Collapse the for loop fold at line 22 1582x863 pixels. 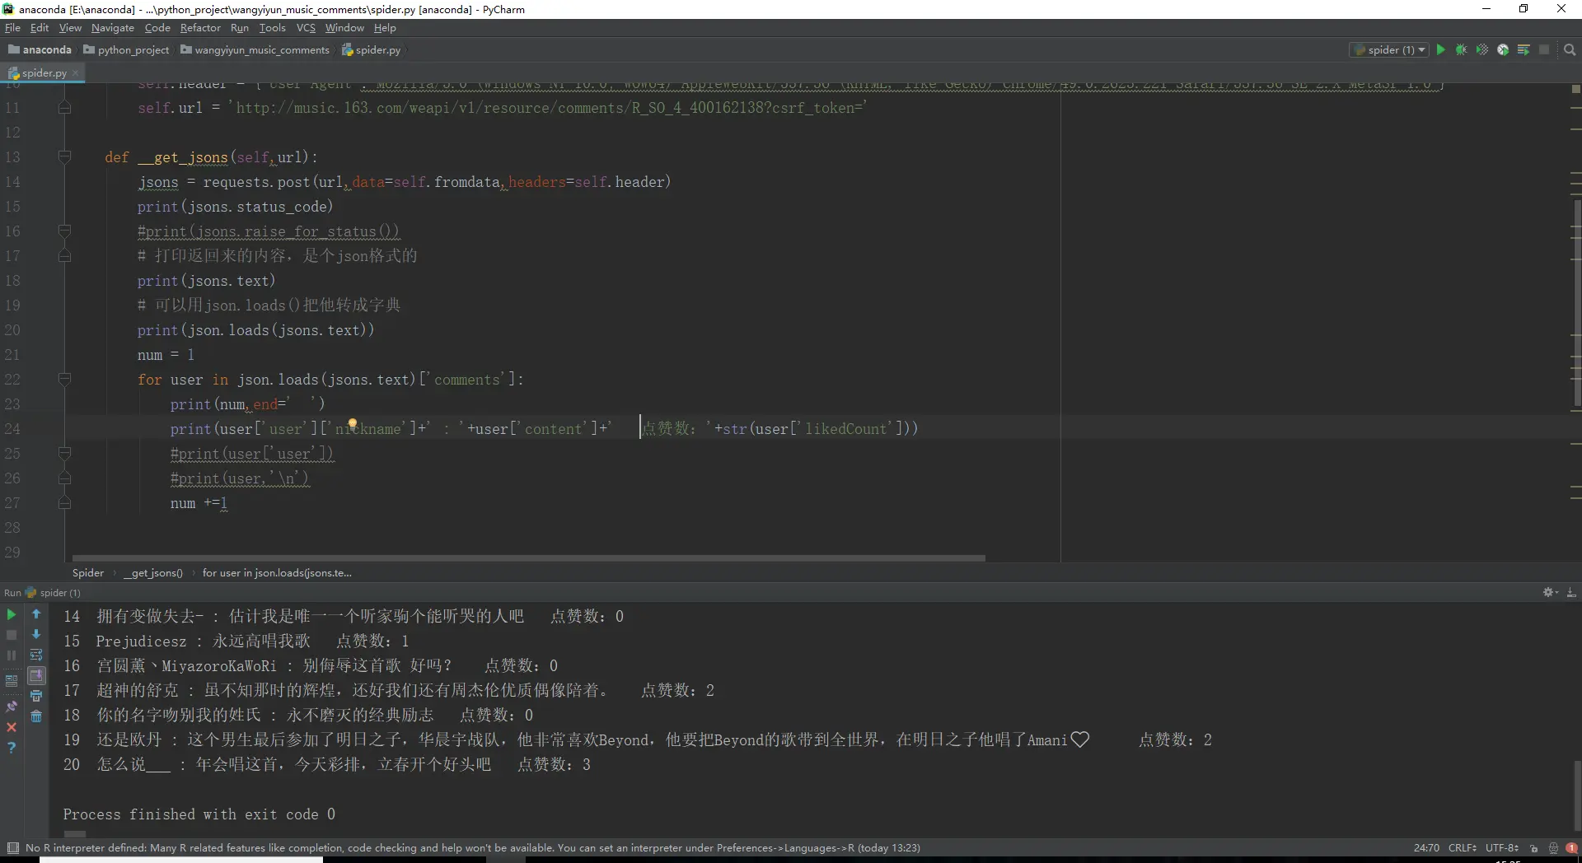tap(64, 379)
